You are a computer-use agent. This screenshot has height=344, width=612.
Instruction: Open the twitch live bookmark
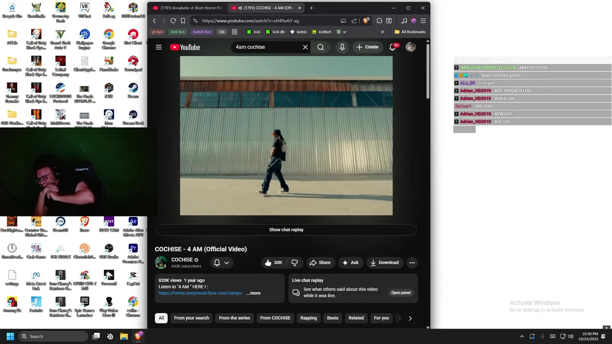point(202,32)
